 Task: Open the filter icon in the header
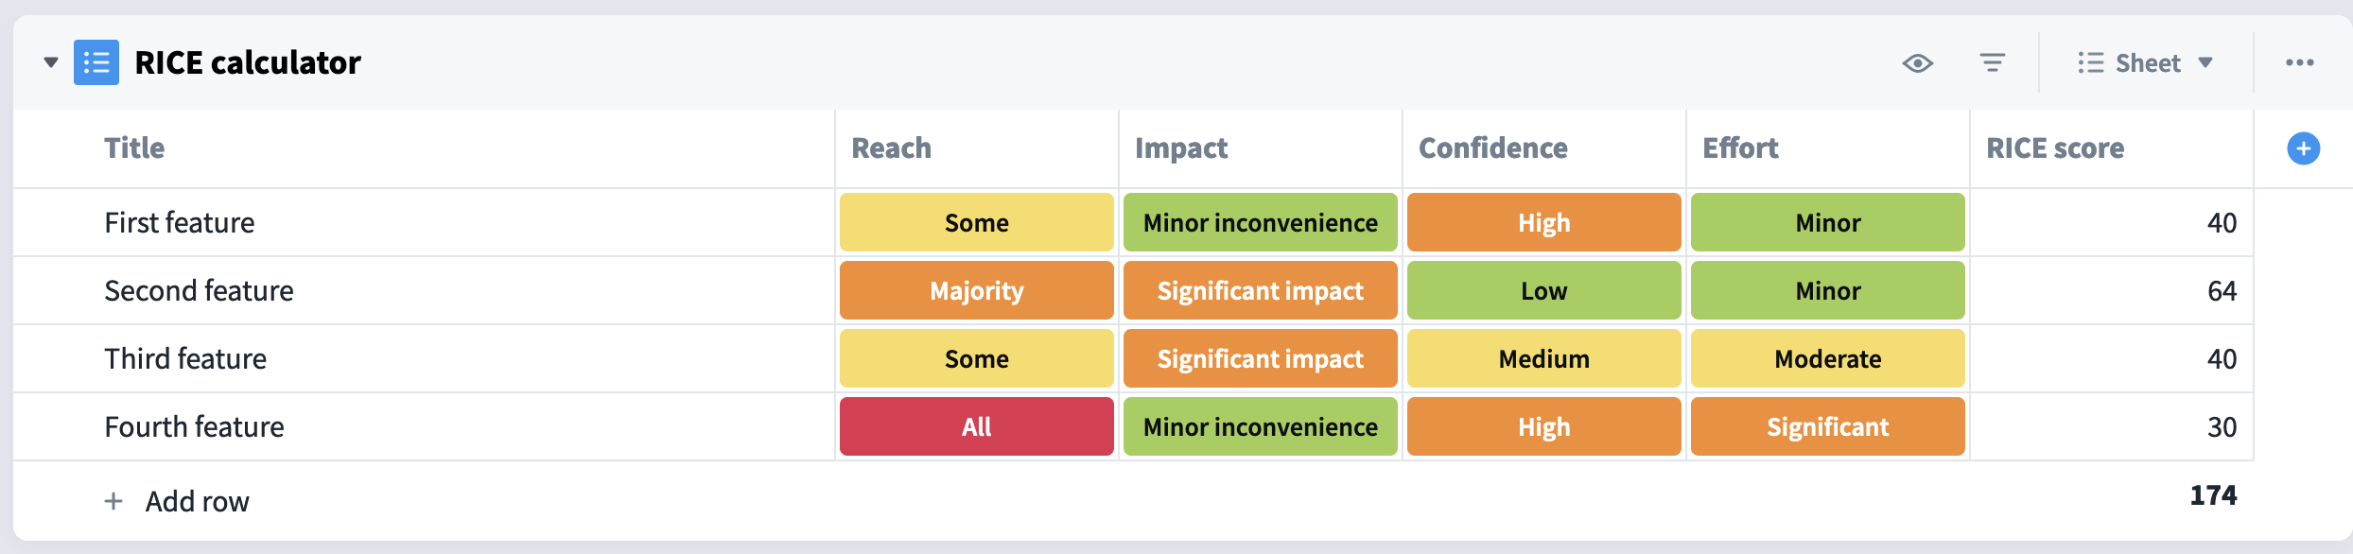tap(1993, 63)
